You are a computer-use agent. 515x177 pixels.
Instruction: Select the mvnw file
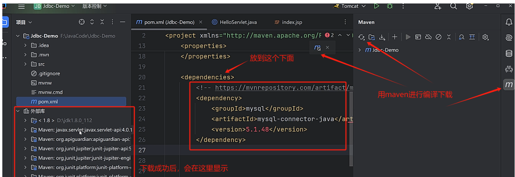tap(41, 83)
